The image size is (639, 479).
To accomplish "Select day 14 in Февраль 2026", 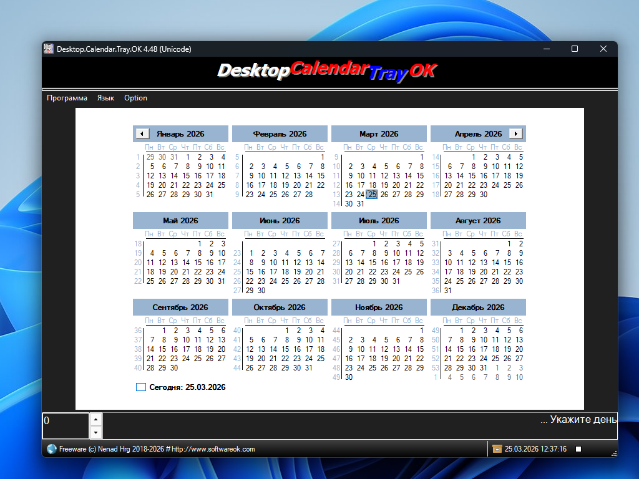I will (309, 175).
